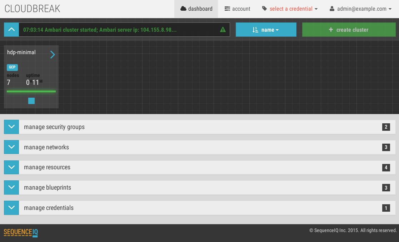This screenshot has width=399, height=242.
Task: Open hdp-minimal cluster details arrow
Action: click(53, 55)
